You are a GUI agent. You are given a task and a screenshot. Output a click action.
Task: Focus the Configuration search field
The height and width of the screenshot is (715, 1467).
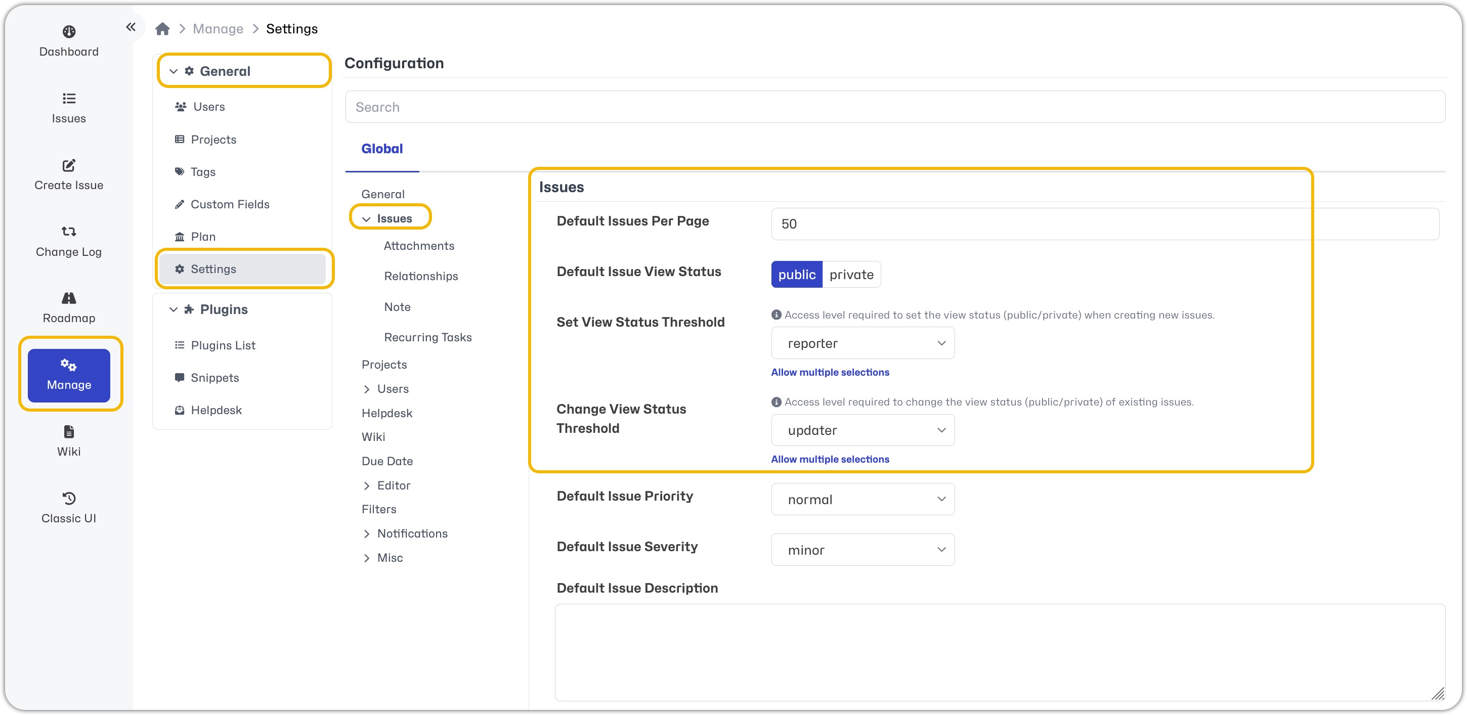(x=895, y=107)
